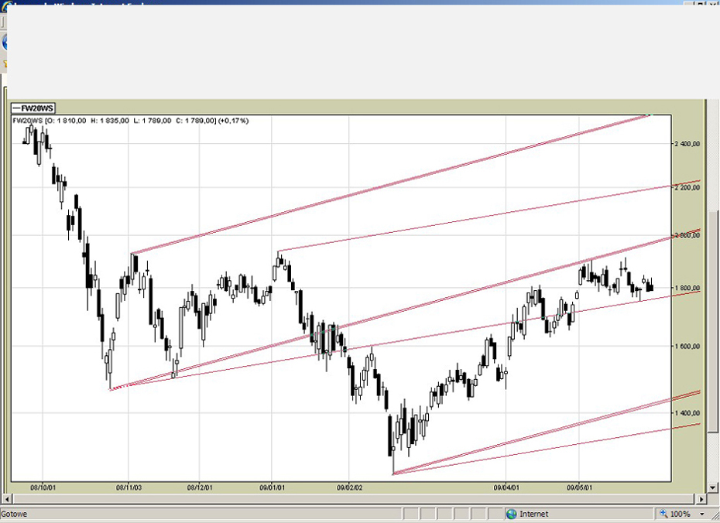Image resolution: width=720 pixels, height=523 pixels.
Task: Click the 09/05/01 date axis label
Action: tap(580, 487)
